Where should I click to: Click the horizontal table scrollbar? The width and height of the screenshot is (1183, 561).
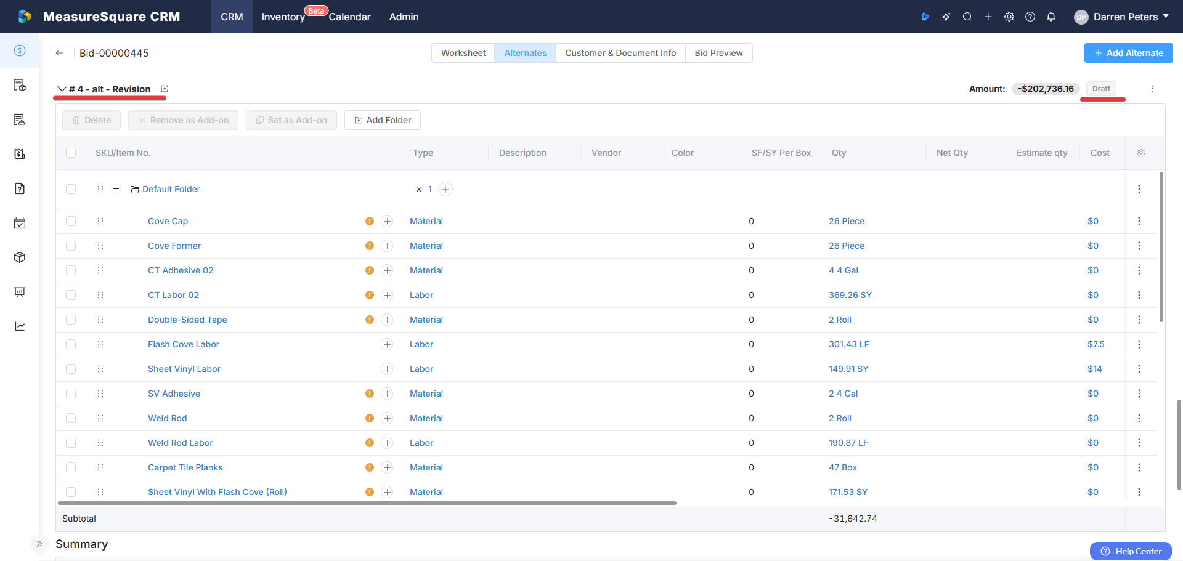[368, 503]
